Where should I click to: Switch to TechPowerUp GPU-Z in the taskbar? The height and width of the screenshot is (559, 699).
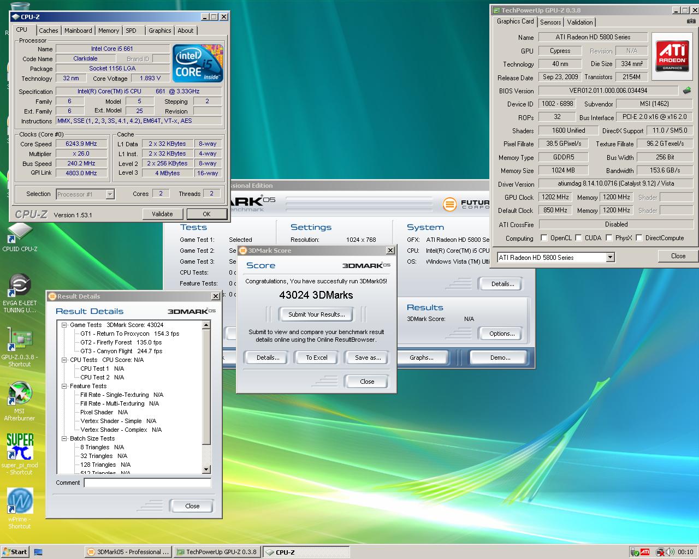click(217, 552)
